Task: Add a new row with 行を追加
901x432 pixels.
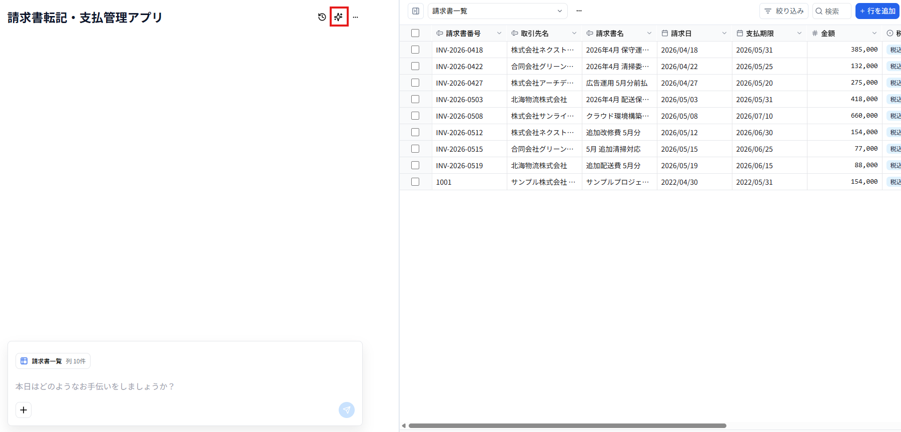Action: (x=877, y=11)
